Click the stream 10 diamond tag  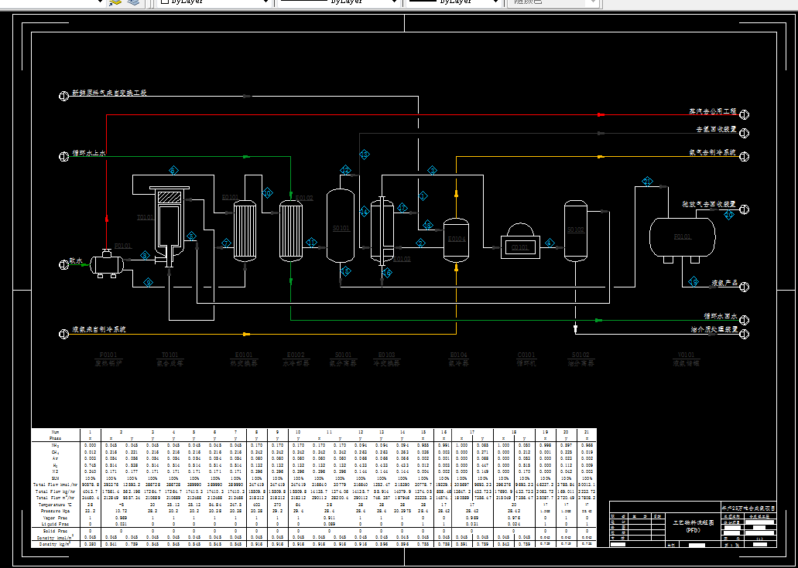tap(267, 193)
